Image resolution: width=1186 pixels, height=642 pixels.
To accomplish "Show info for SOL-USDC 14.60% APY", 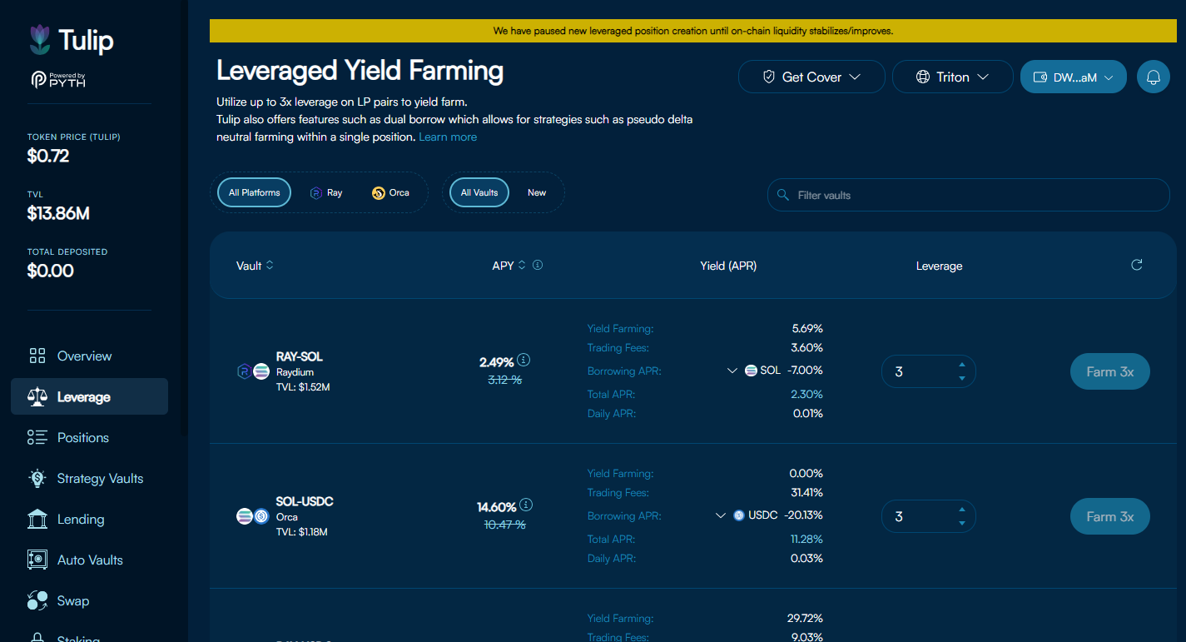I will coord(526,505).
